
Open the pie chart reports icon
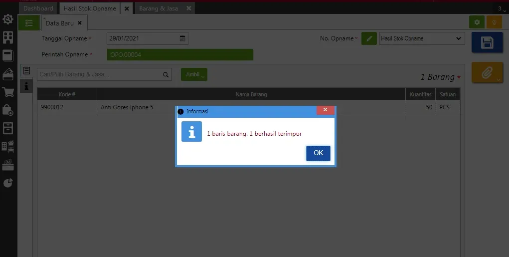point(8,183)
